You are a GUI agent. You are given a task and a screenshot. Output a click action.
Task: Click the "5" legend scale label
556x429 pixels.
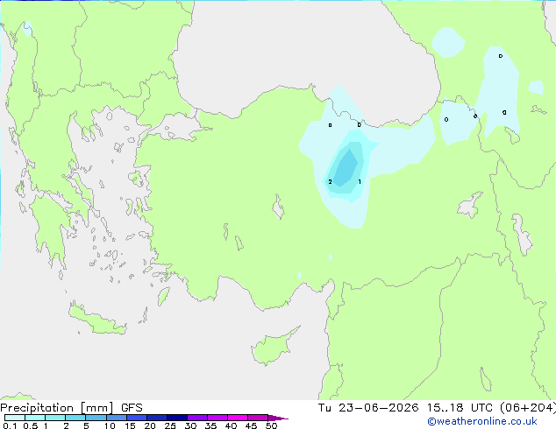pos(86,425)
